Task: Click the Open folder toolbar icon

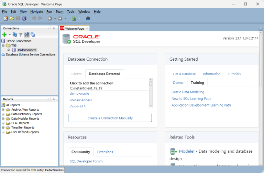Action: (x=12, y=18)
